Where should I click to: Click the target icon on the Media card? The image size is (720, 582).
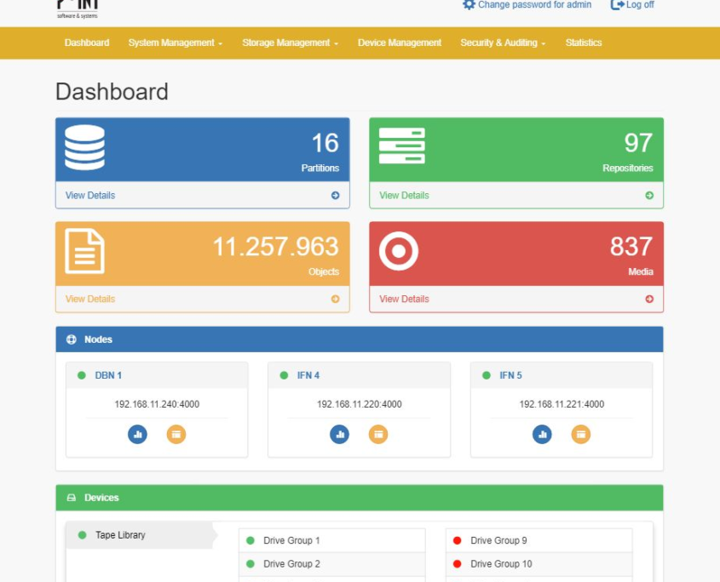[400, 250]
